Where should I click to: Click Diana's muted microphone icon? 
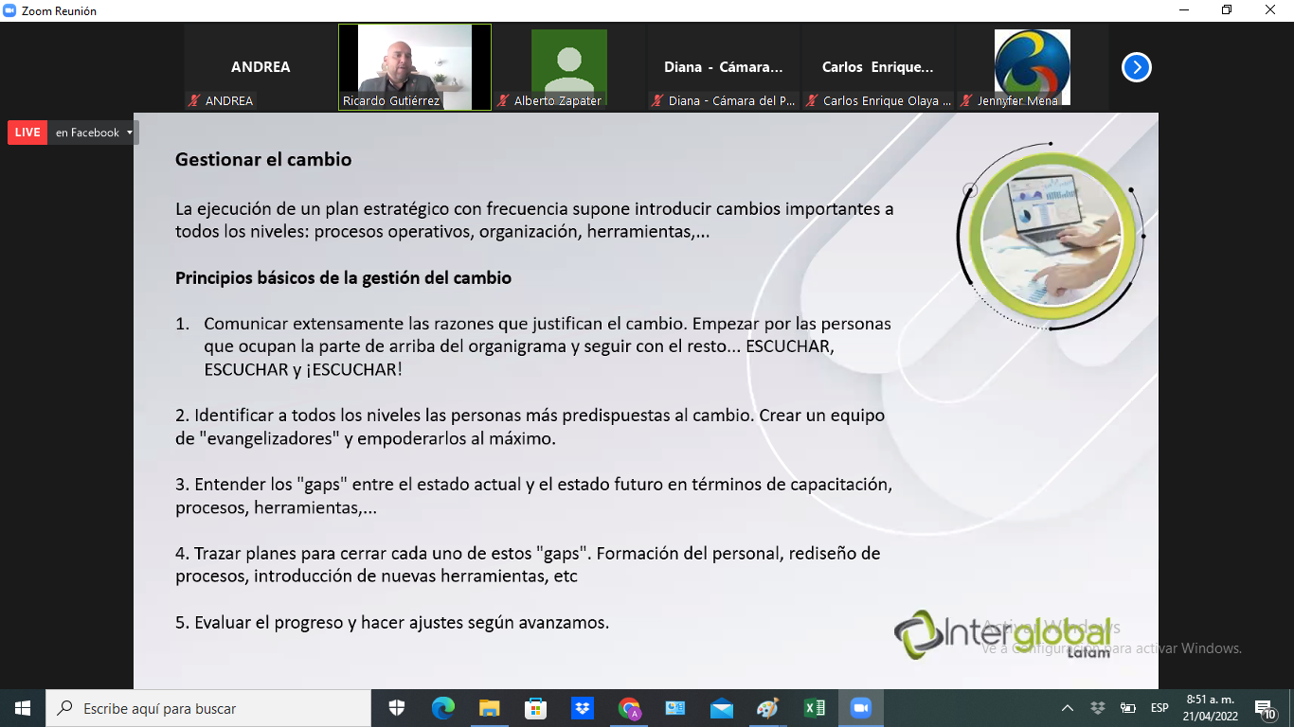[657, 100]
